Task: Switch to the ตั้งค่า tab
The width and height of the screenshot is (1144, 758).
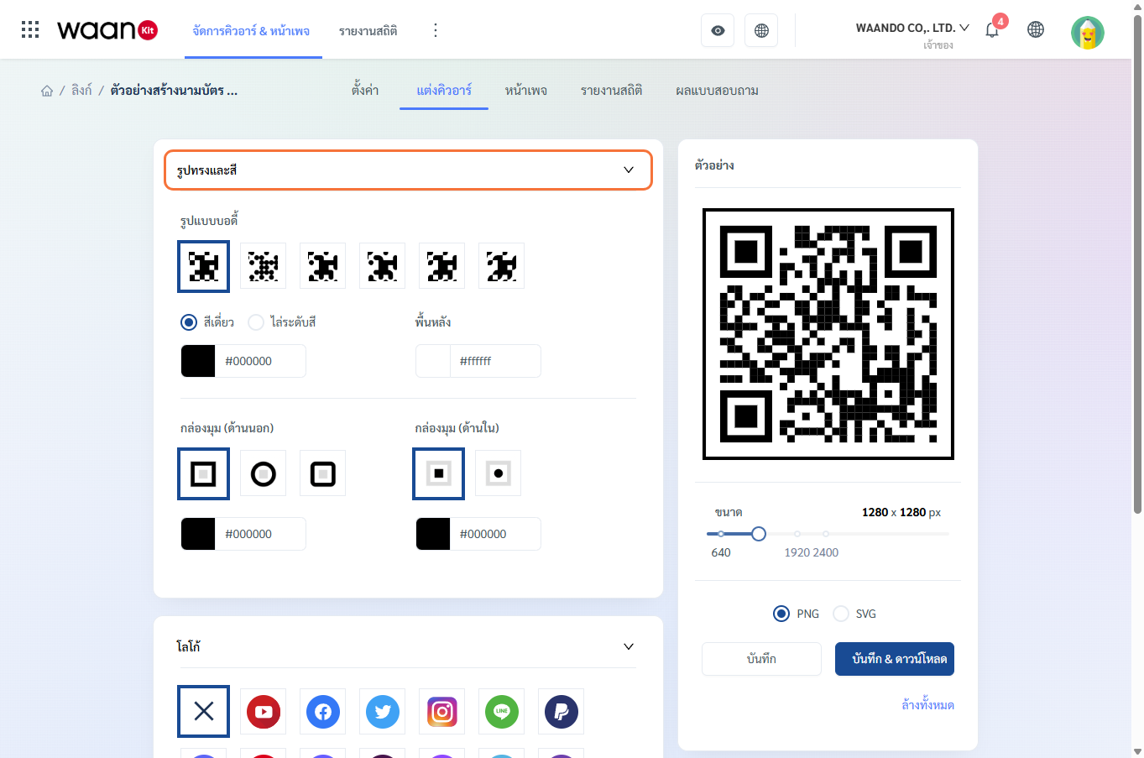Action: click(365, 91)
